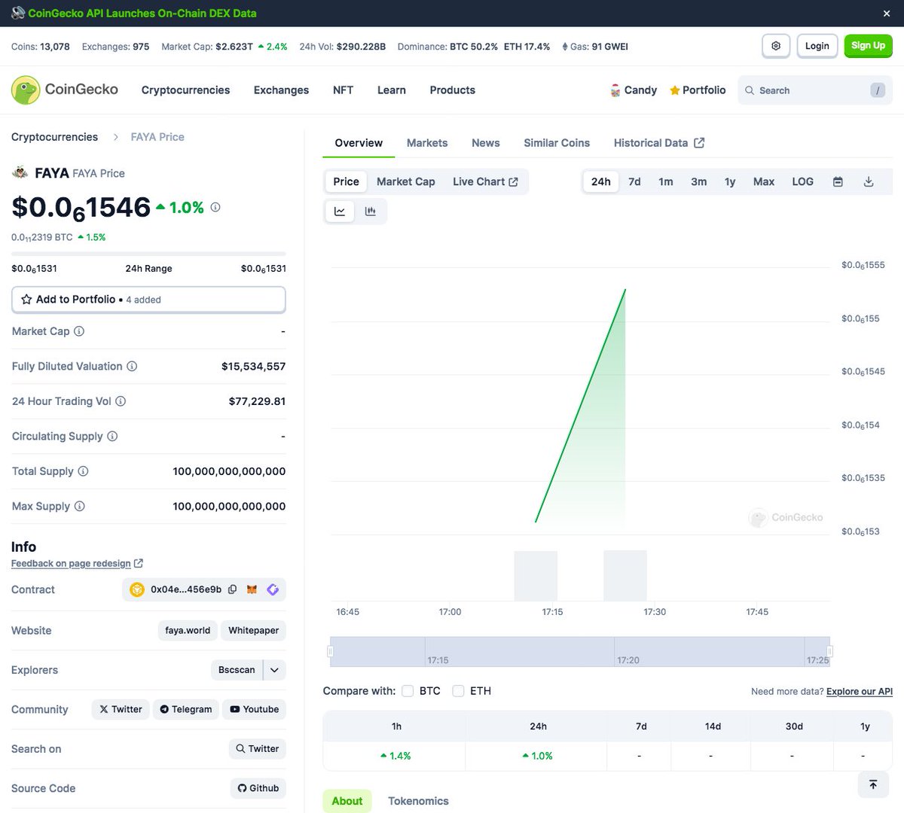Open the Whitepaper link
This screenshot has height=813, width=904.
254,631
